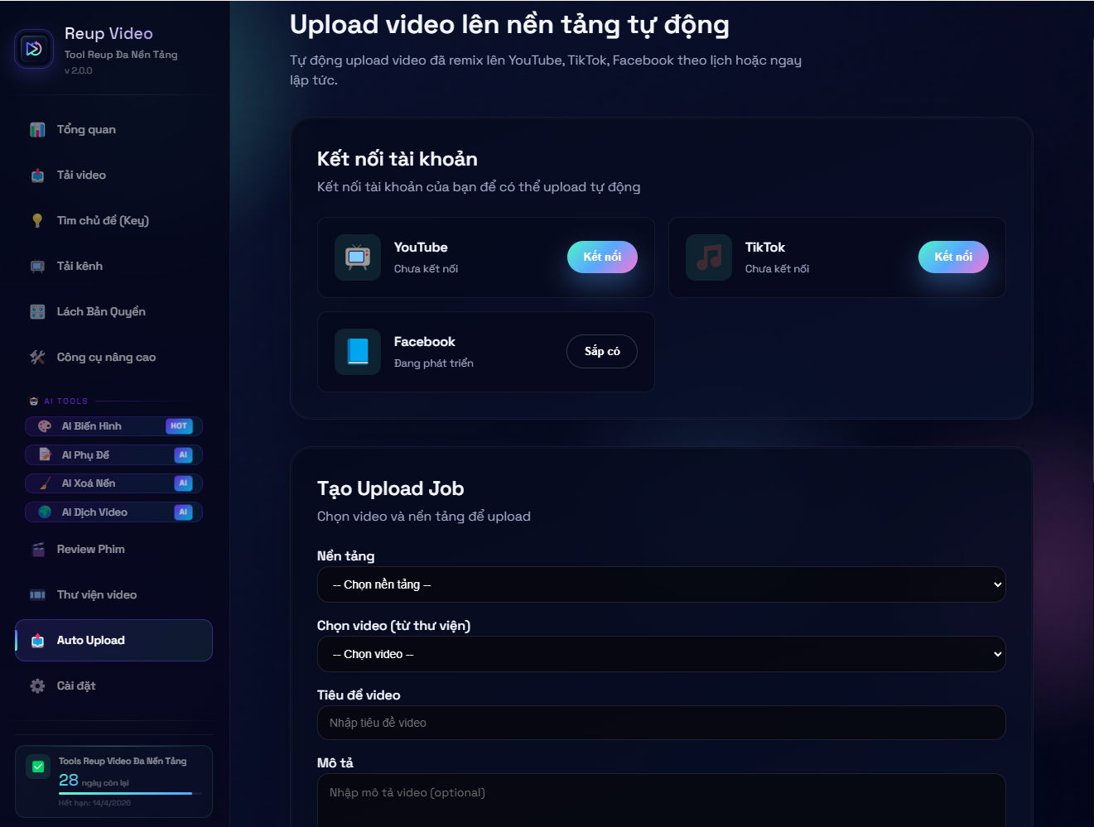Viewport: 1094px width, 827px height.
Task: Click the TikTok music note icon
Action: click(709, 257)
